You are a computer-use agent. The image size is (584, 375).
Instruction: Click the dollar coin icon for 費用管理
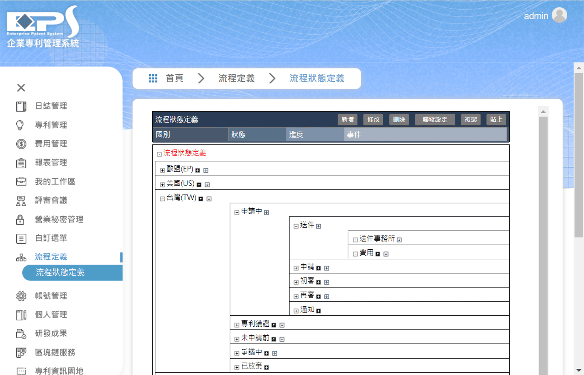click(21, 144)
